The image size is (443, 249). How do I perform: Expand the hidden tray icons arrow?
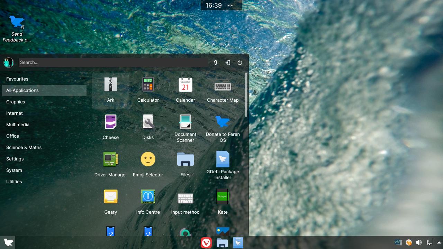(439, 242)
